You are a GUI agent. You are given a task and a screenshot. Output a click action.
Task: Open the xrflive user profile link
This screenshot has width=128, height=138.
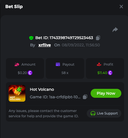click(45, 45)
